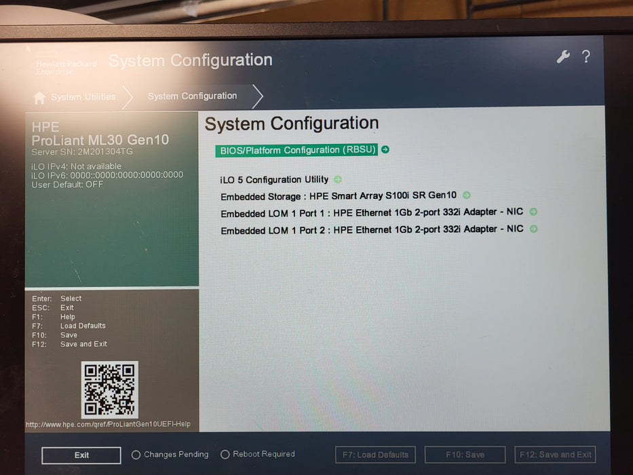Open iLO 5 Configuration Utility
The image size is (633, 475).
pos(274,179)
